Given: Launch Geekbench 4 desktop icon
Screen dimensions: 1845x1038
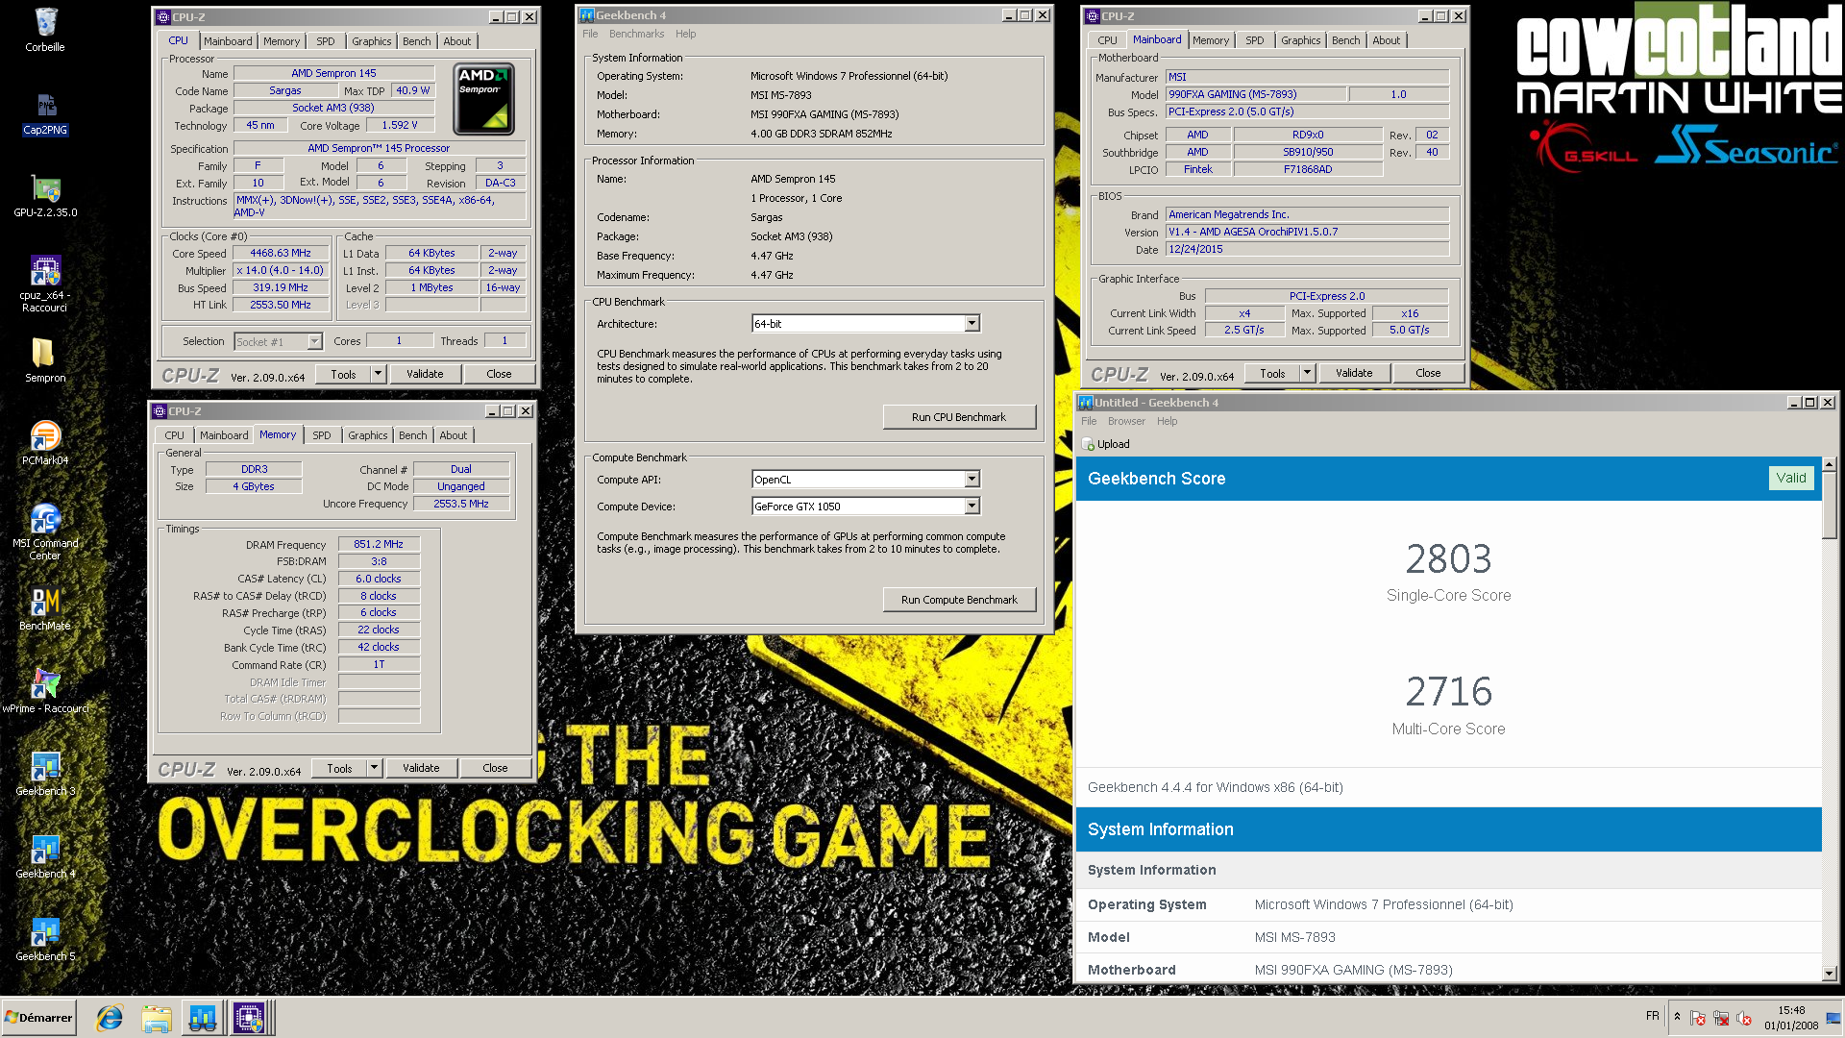Looking at the screenshot, I should pos(45,856).
